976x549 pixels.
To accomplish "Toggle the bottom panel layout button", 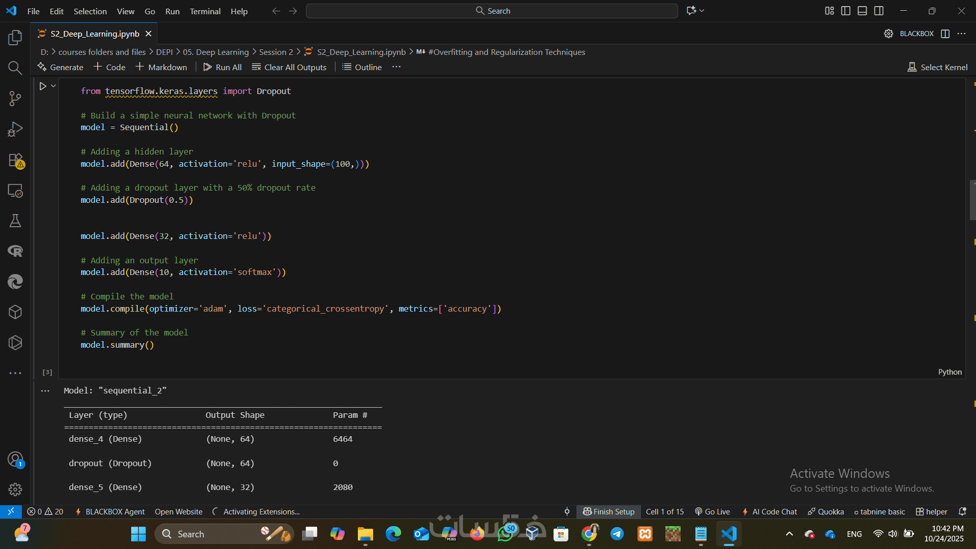I will [x=862, y=11].
